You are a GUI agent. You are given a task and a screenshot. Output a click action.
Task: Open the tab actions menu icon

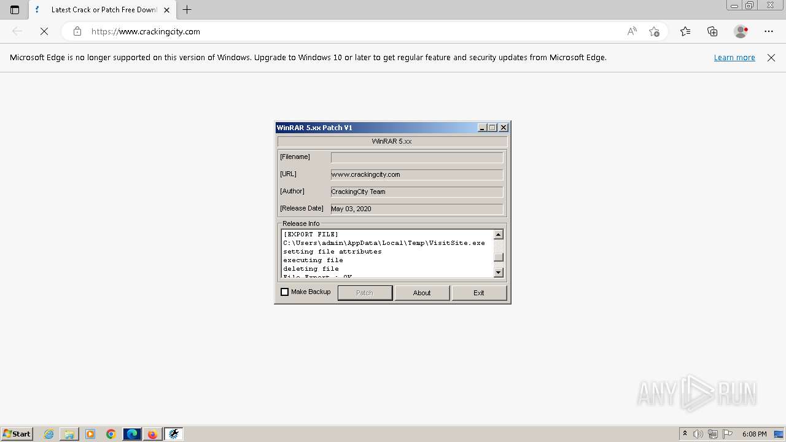pos(15,10)
